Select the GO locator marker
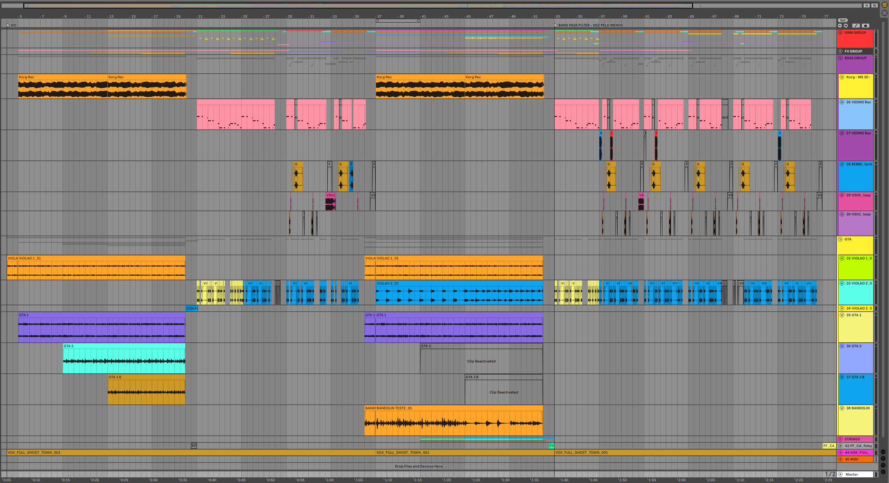Viewport: 889px width, 483px height. tap(8, 25)
